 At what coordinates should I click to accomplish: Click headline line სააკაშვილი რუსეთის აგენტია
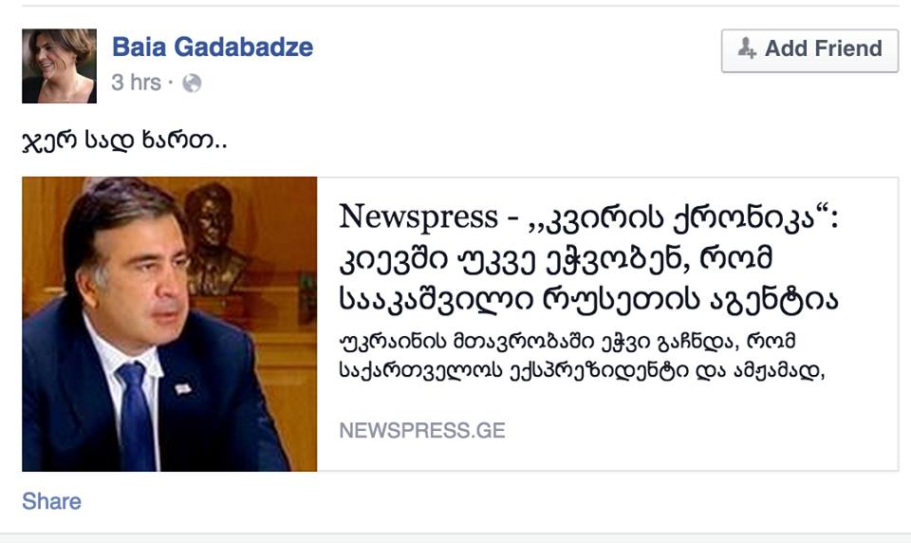589,299
